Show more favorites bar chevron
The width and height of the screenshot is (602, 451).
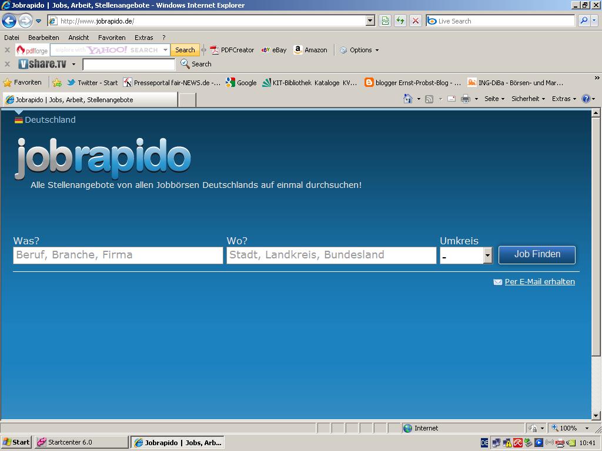coord(597,78)
